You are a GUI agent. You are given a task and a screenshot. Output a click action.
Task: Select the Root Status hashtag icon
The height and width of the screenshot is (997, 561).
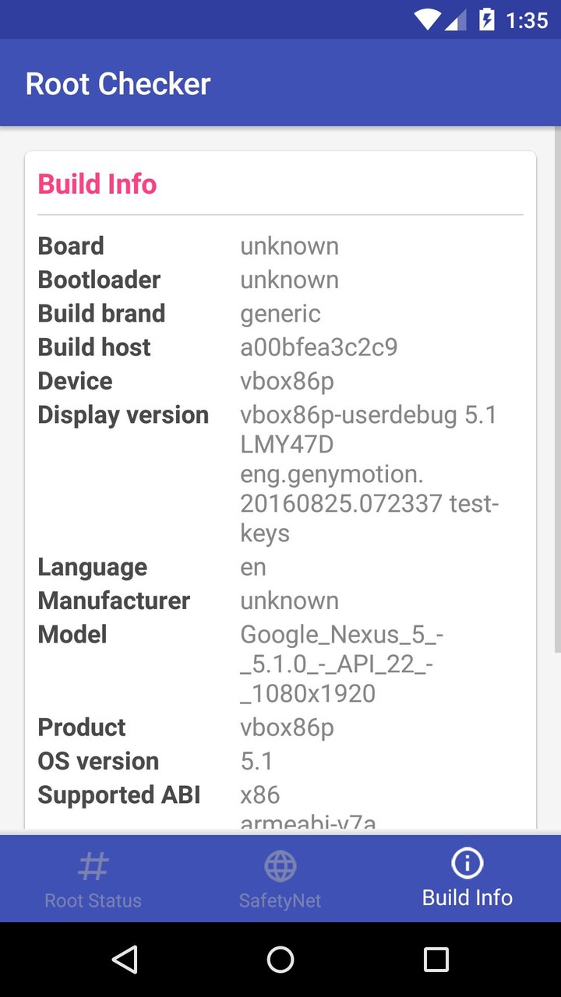[93, 865]
